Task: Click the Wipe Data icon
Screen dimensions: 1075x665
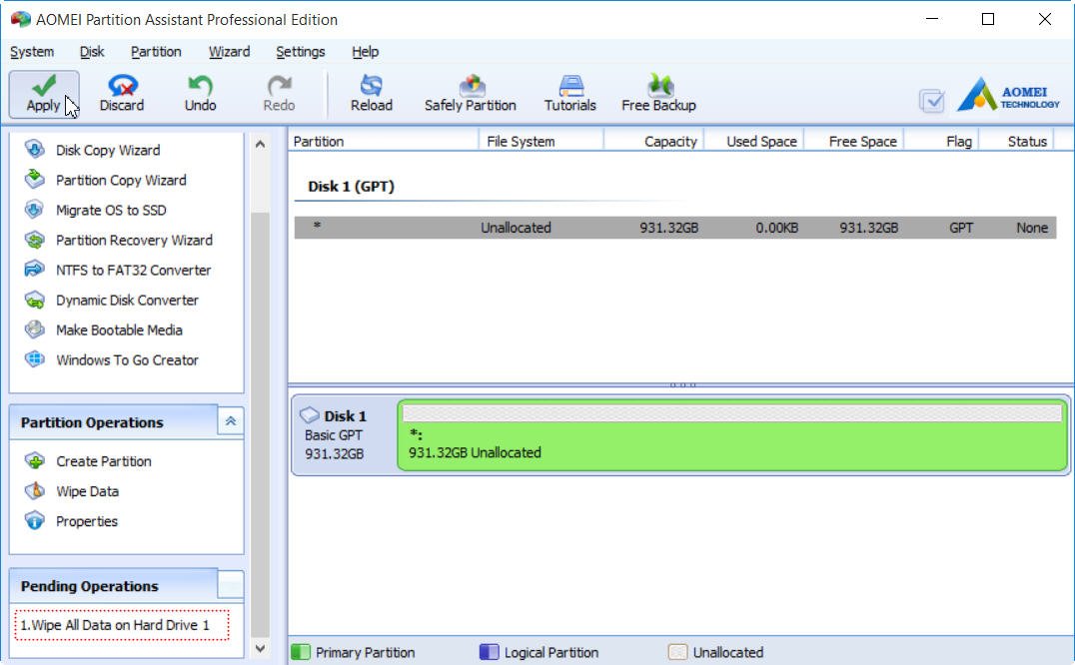Action: point(34,491)
